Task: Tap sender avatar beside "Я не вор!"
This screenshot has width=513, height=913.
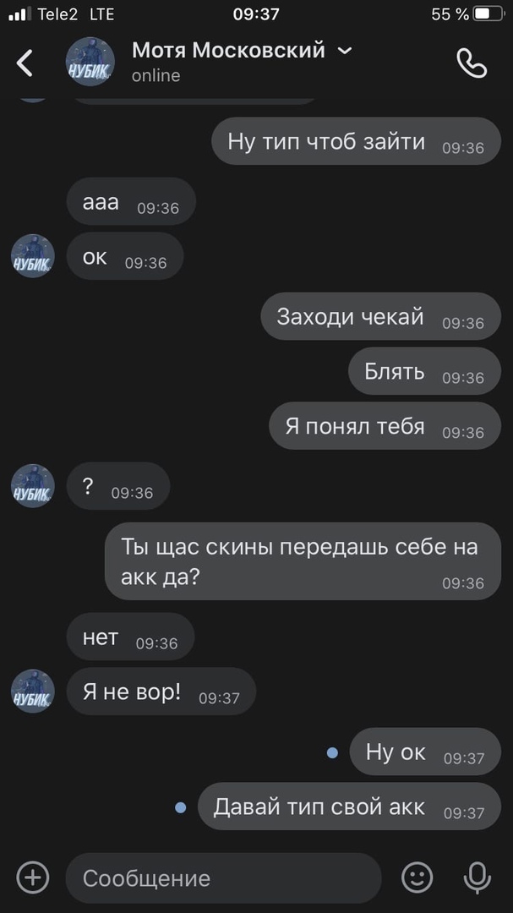Action: [33, 691]
